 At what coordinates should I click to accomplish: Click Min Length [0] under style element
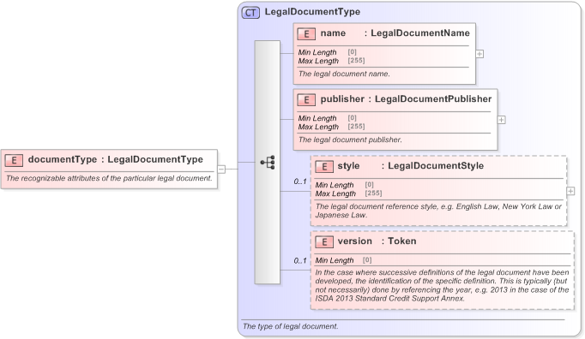[344, 185]
